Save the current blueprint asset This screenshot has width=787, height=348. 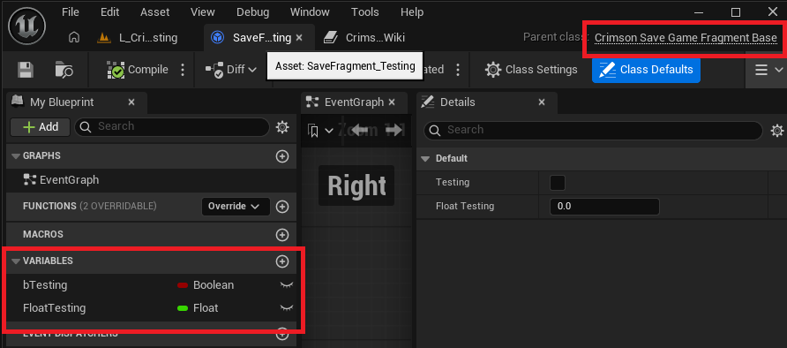pos(25,70)
